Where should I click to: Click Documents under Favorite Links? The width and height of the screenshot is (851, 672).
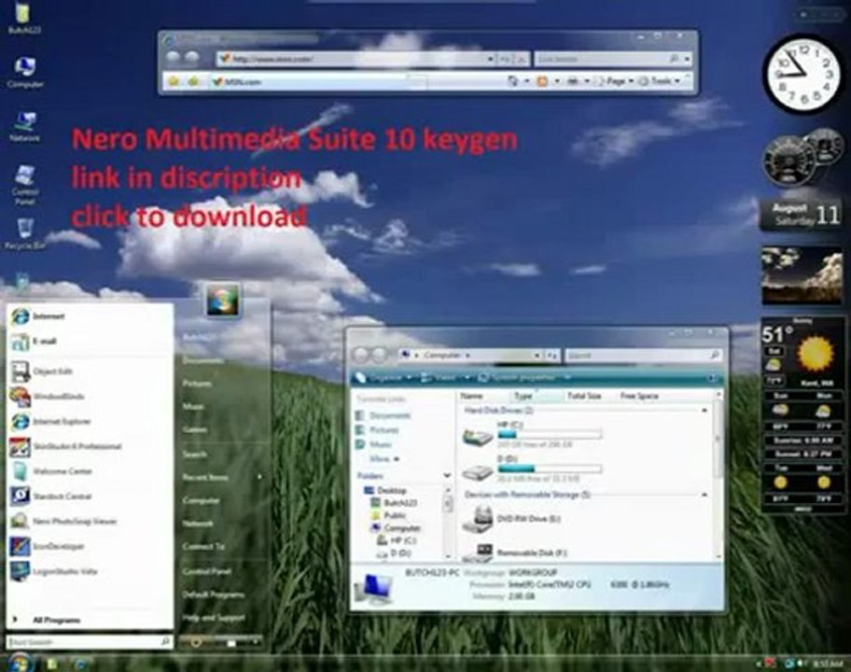tap(384, 415)
